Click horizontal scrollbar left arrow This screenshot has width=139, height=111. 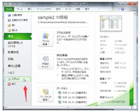(5, 107)
